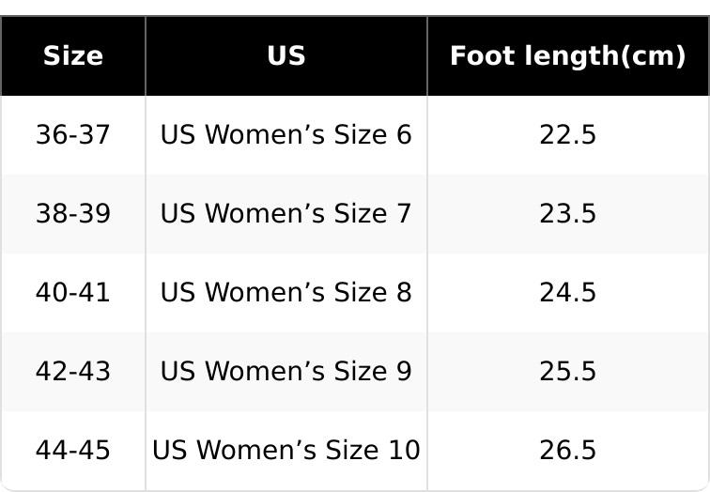This screenshot has height=492, width=710.
Task: Click the US Women's Size 8 cell
Action: point(286,293)
